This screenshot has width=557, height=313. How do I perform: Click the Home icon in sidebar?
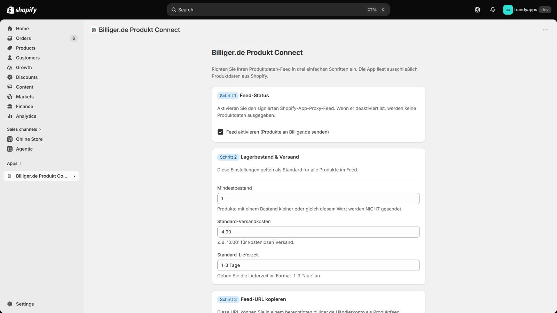tap(10, 29)
